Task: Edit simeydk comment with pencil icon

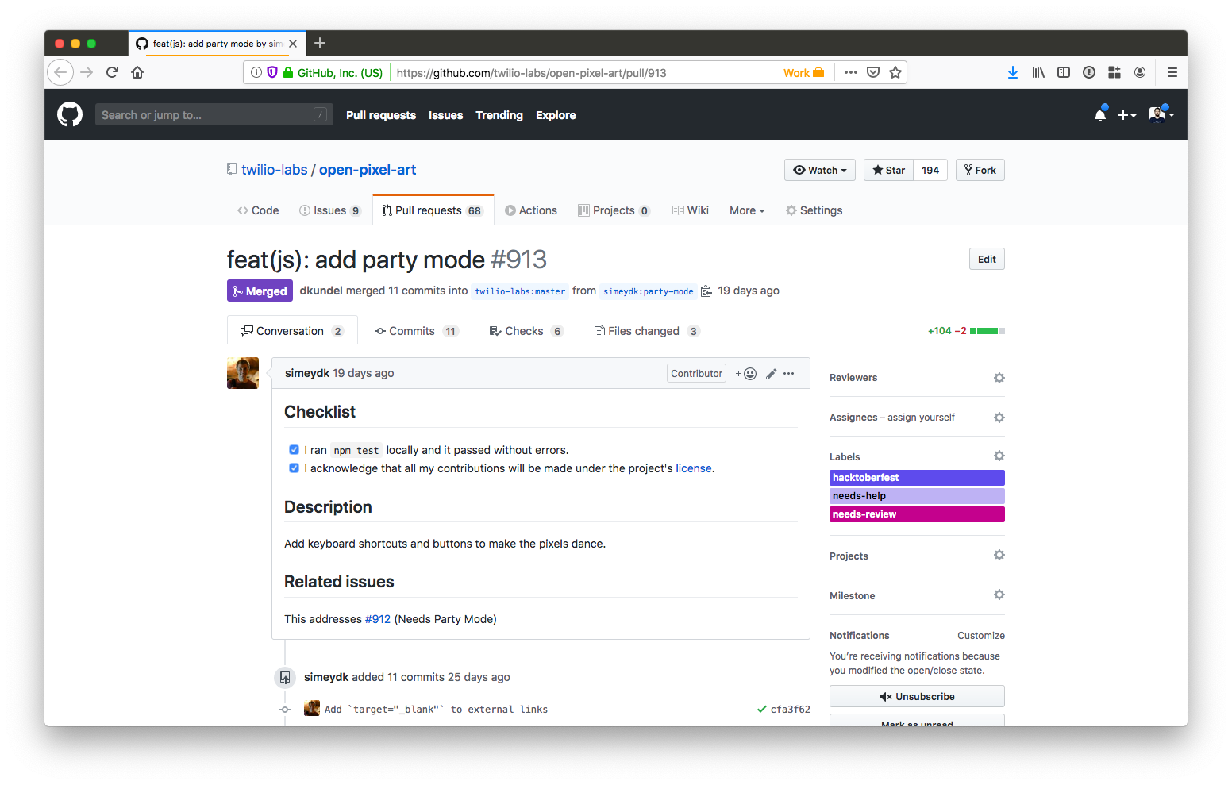Action: [771, 374]
